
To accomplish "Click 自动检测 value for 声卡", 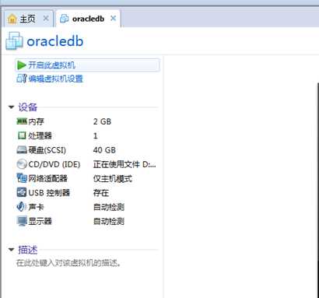I will pyautogui.click(x=109, y=207).
